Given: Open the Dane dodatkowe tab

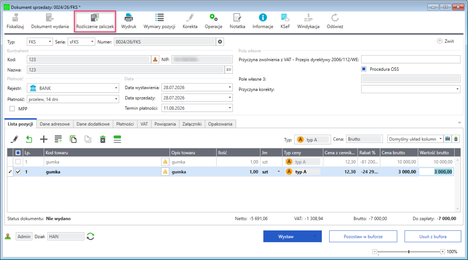Looking at the screenshot, I should coord(93,124).
